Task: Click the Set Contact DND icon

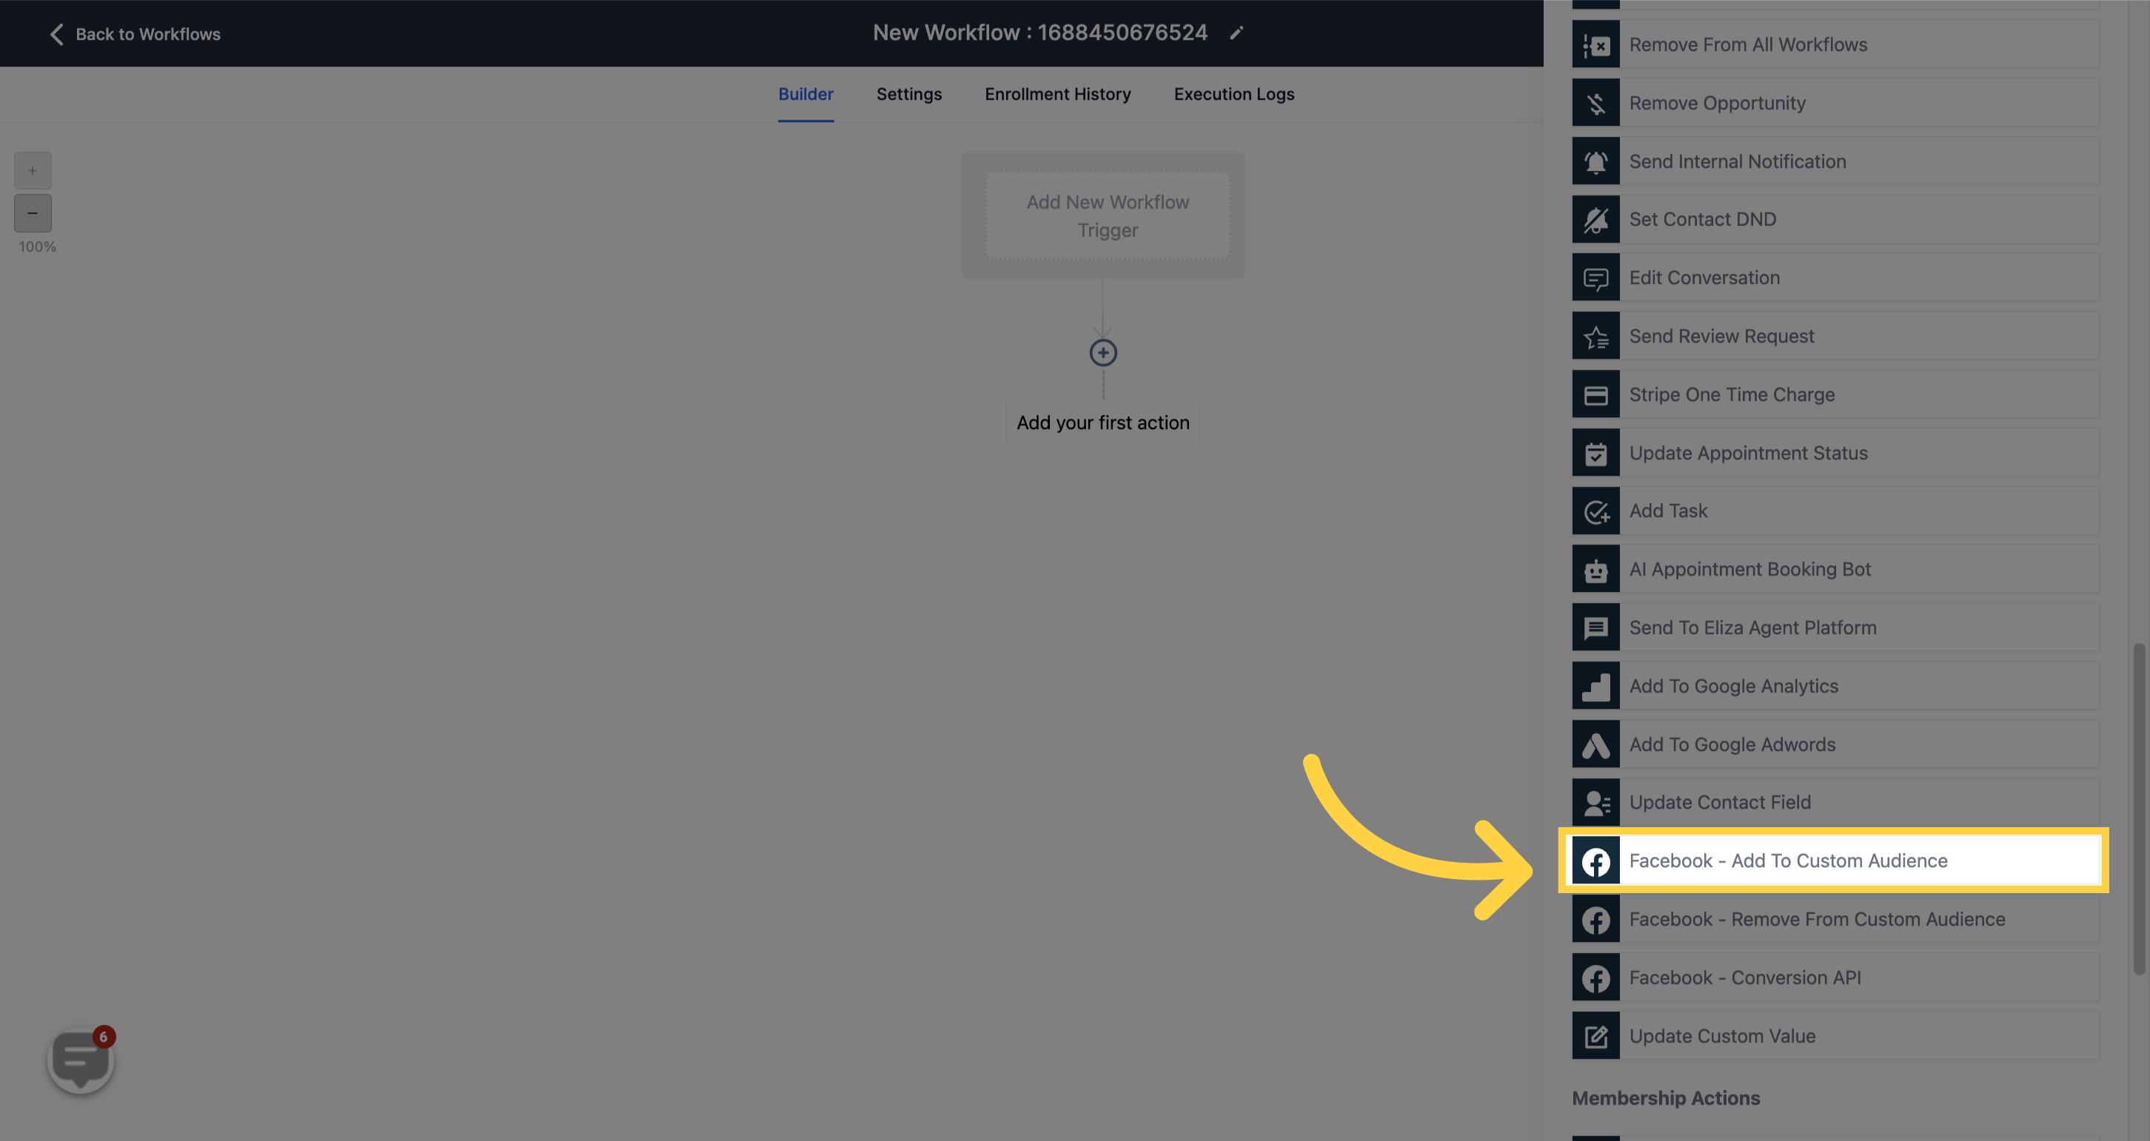Action: pyautogui.click(x=1595, y=219)
